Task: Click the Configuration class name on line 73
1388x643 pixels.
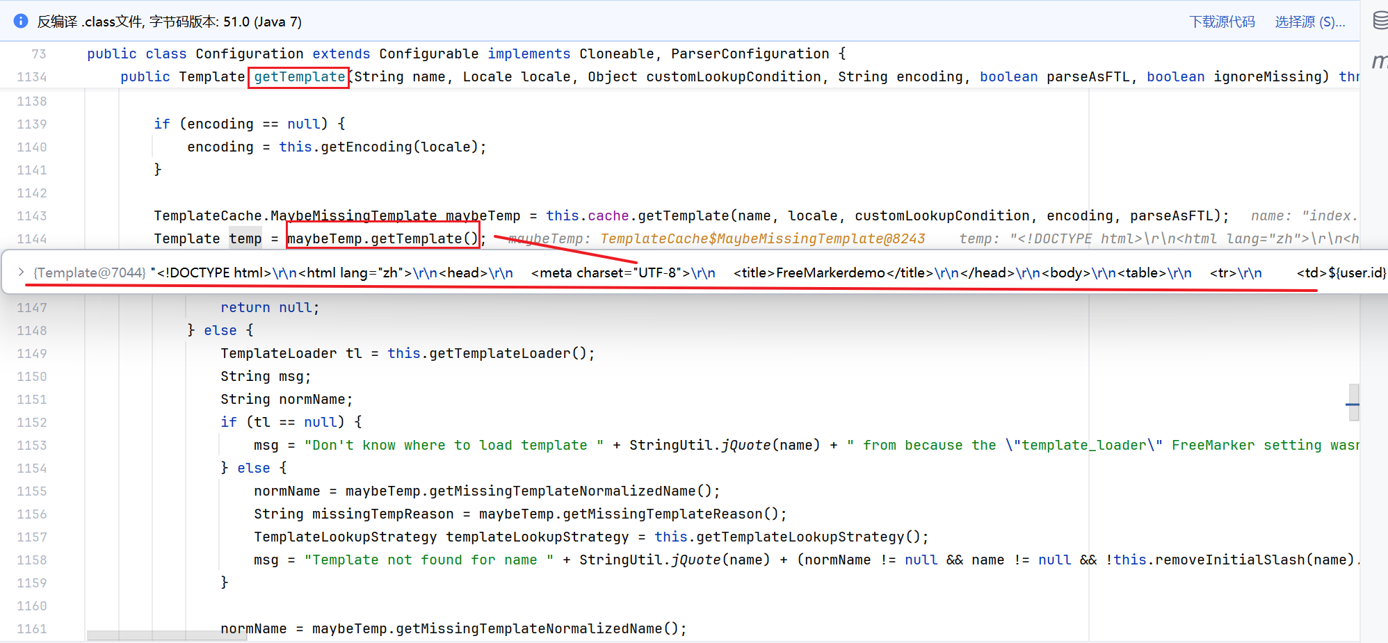Action: 250,54
